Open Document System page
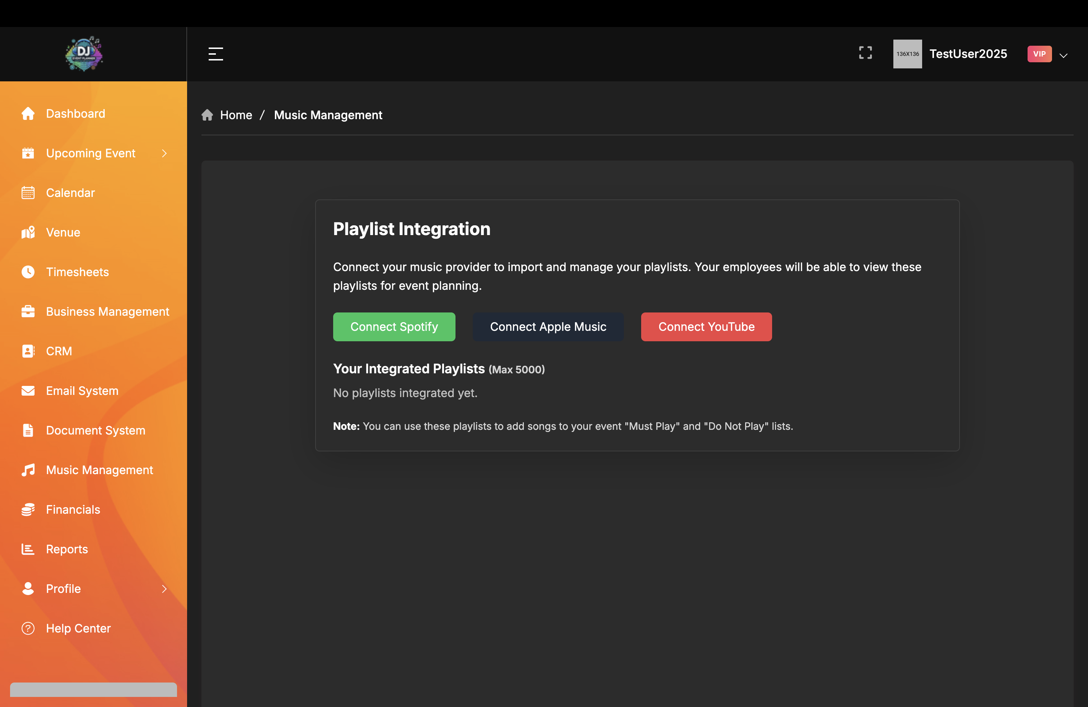The image size is (1088, 707). tap(96, 430)
